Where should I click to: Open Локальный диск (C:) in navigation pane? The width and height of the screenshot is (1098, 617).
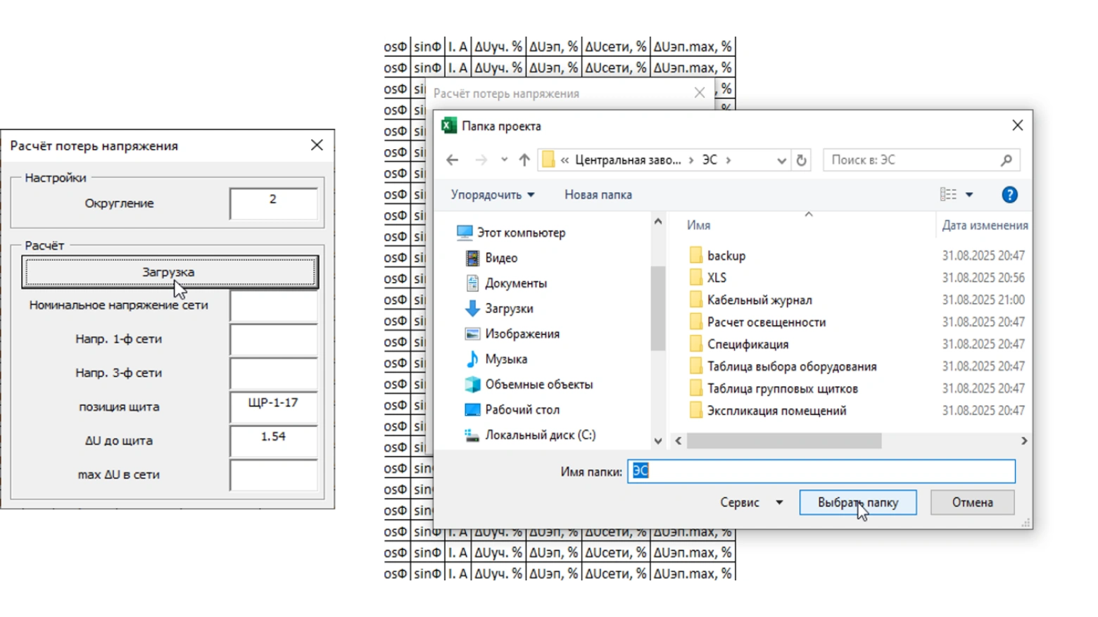[540, 435]
